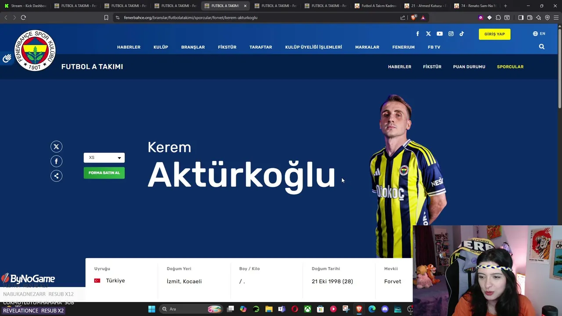Open site search magnifier icon
562x316 pixels.
pyautogui.click(x=542, y=47)
